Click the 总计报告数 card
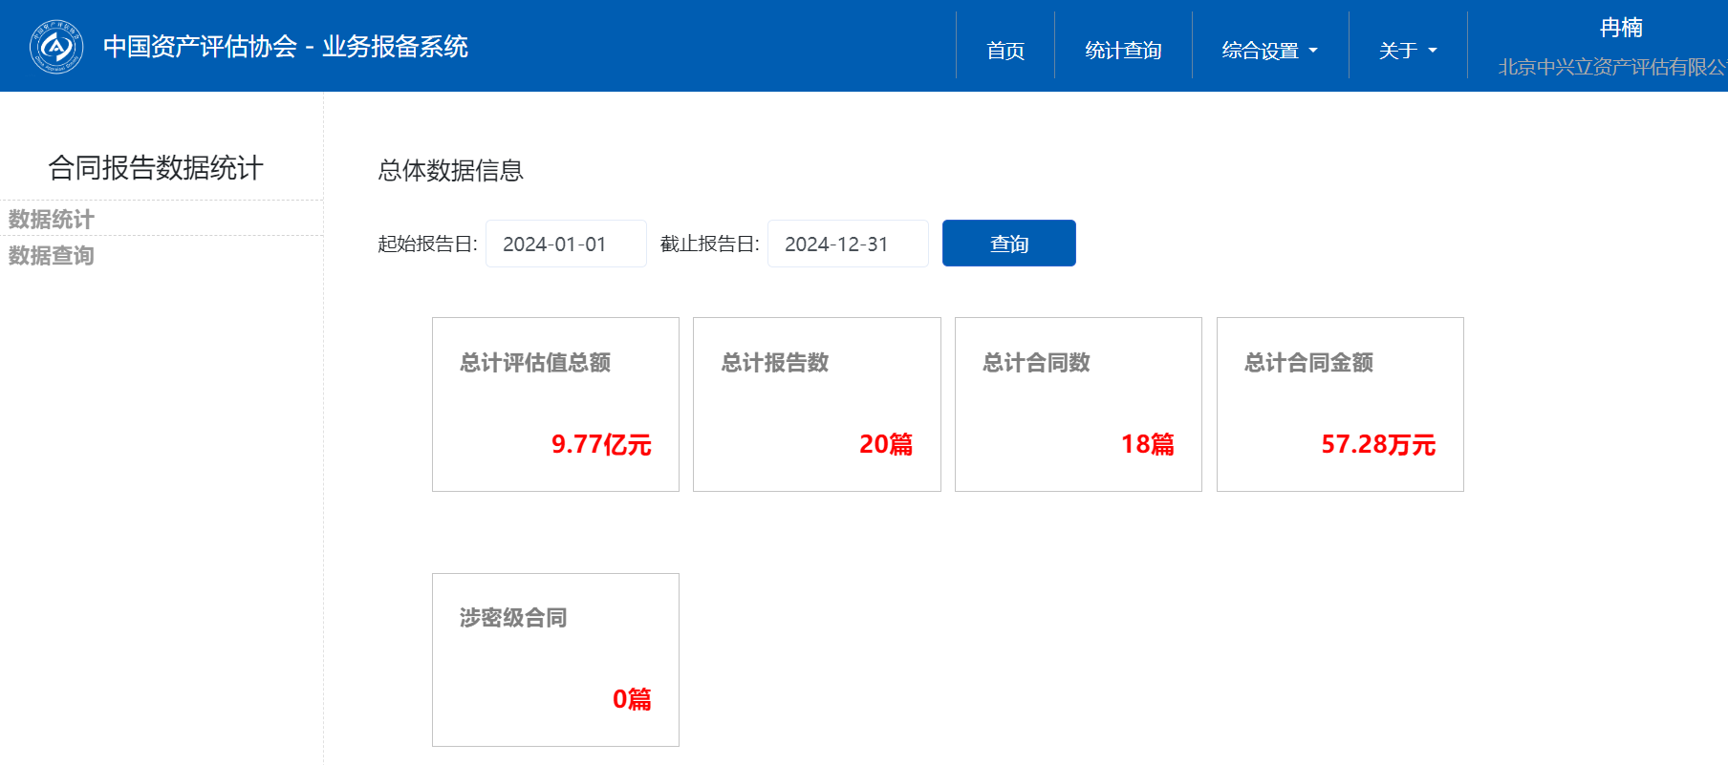Viewport: 1728px width, 765px height. [x=816, y=404]
